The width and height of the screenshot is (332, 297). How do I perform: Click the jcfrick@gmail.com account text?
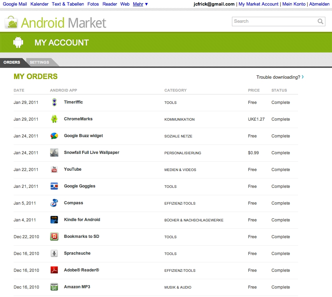click(214, 4)
